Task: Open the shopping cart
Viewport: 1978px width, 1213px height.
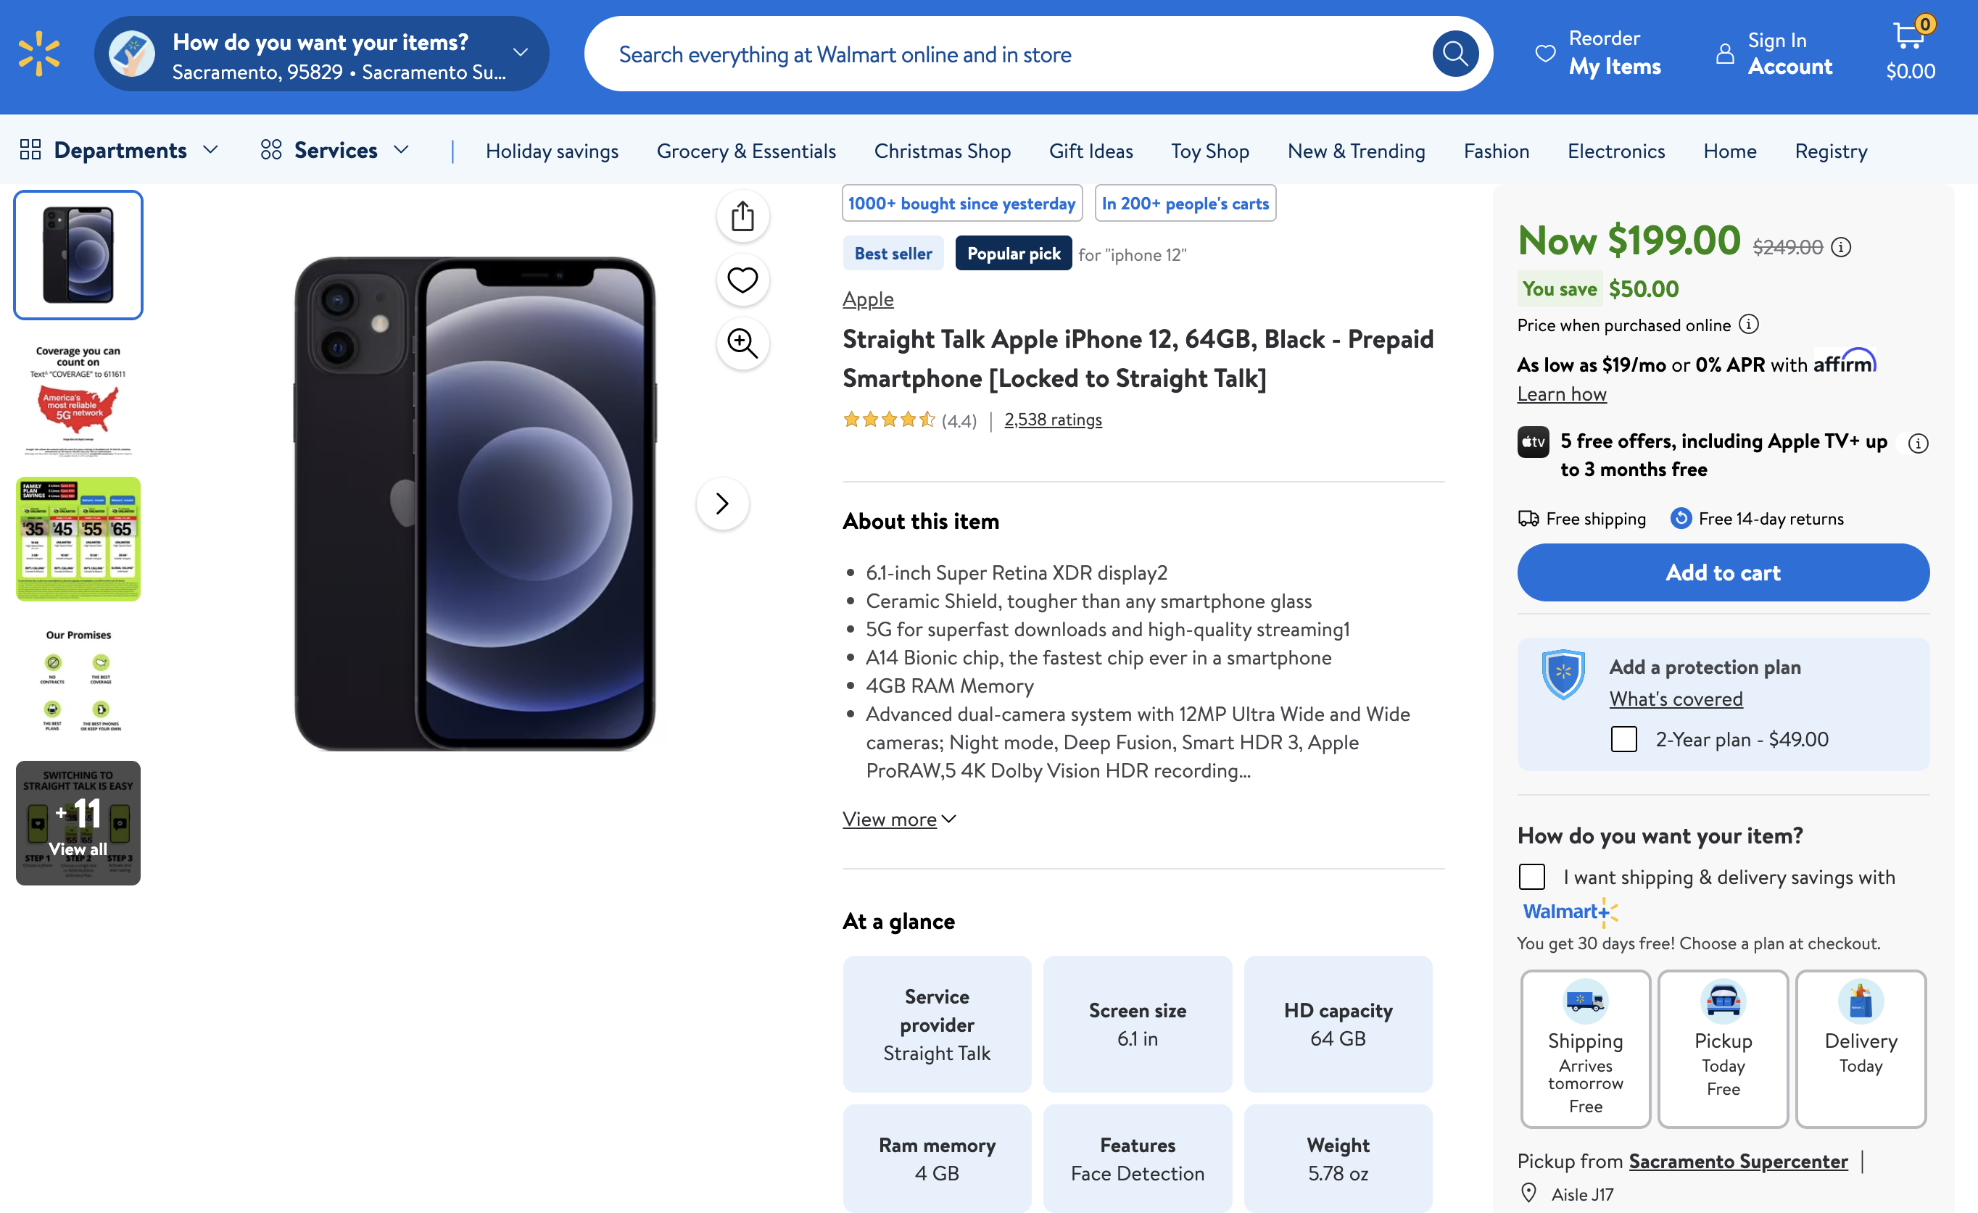Action: [x=1910, y=51]
